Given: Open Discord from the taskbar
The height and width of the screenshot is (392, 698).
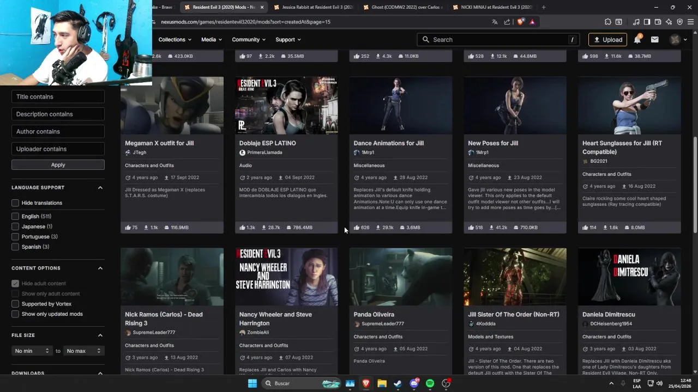Looking at the screenshot, I should click(x=414, y=383).
